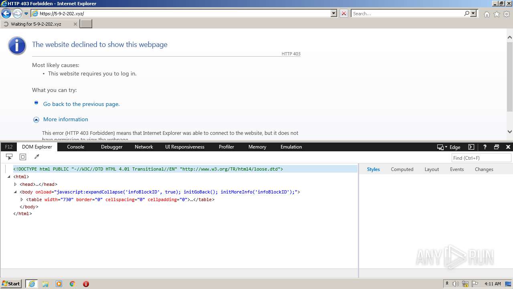Open the Profiler tab
Screen dimensions: 513x289
click(x=226, y=147)
